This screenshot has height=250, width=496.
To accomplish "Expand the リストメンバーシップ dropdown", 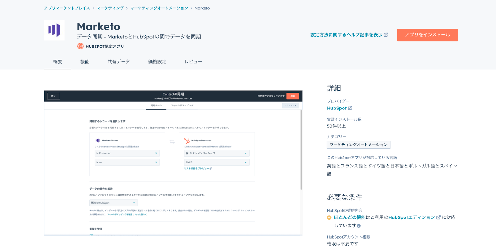I will (x=217, y=153).
